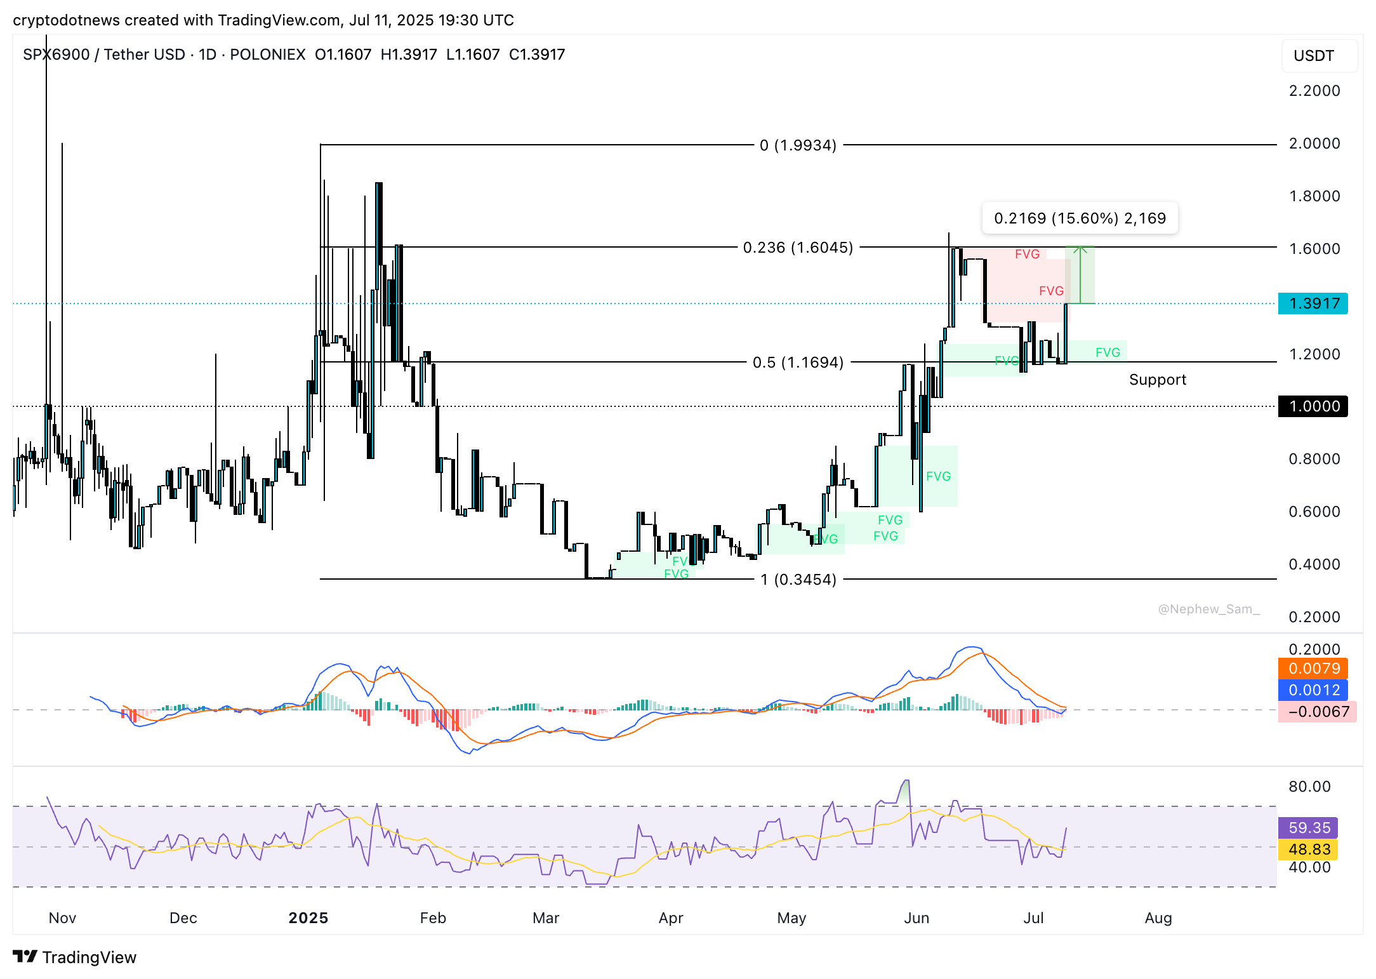1376x979 pixels.
Task: Click the 0.4000 price axis label
Action: 1314,564
